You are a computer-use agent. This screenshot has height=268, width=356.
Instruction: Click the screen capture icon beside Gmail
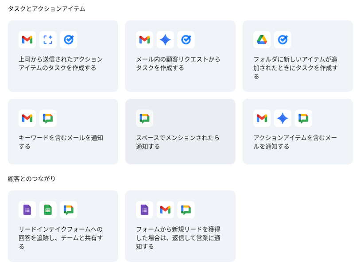tap(49, 39)
